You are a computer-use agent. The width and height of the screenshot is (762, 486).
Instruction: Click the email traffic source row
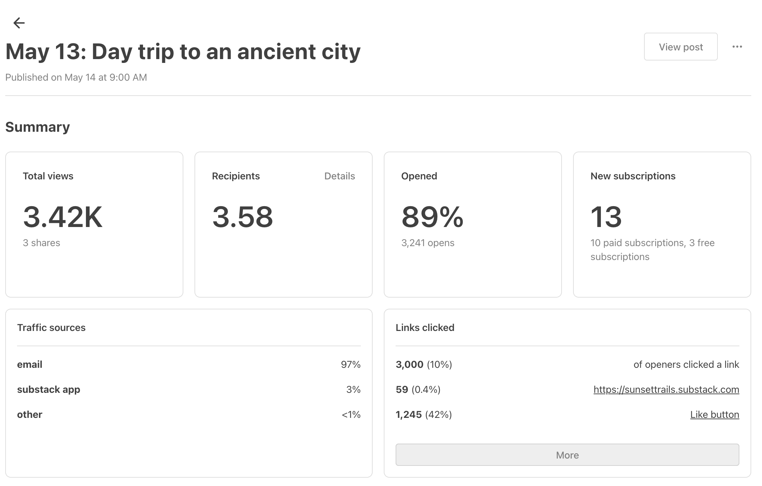[x=189, y=364]
